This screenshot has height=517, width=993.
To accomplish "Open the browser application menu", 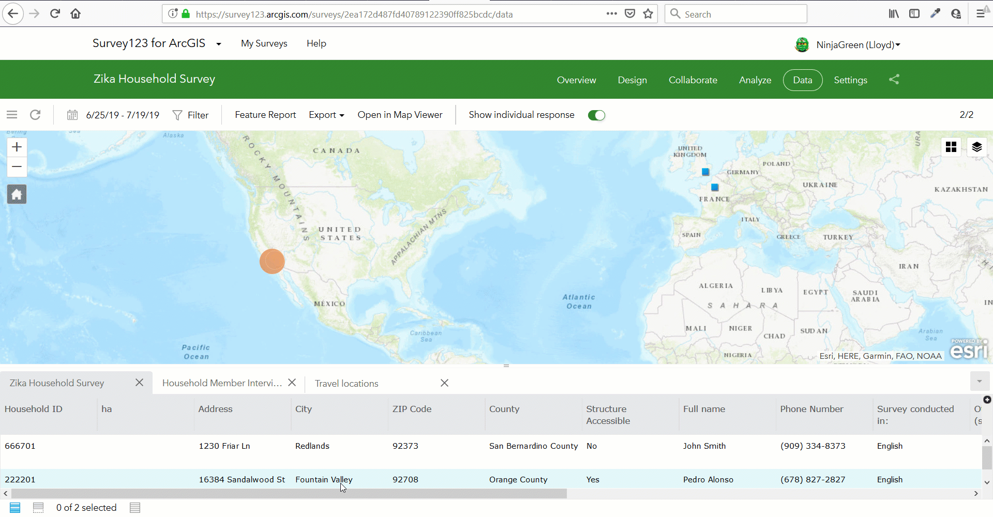I will [980, 14].
